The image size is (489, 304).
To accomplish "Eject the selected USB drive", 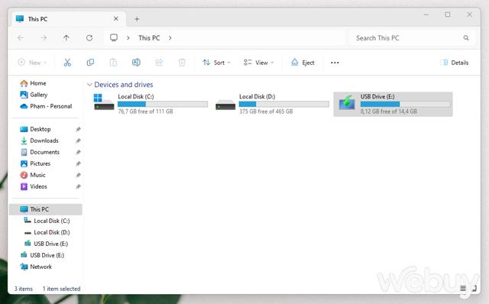I will point(303,63).
